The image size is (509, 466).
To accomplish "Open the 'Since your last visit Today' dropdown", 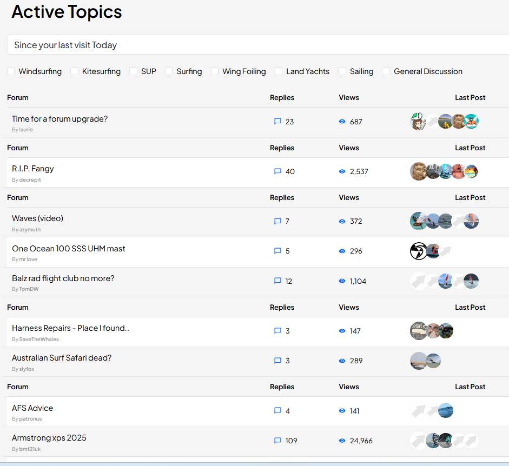I will 257,45.
